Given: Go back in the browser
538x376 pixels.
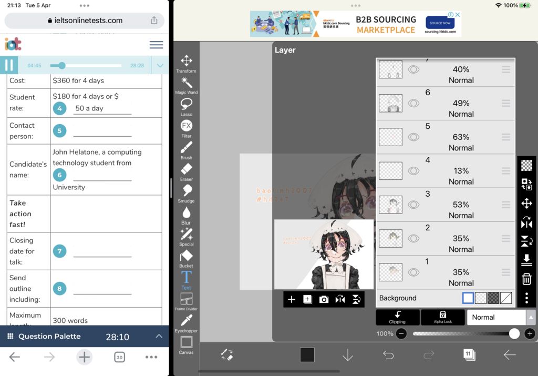Looking at the screenshot, I should coord(14,357).
